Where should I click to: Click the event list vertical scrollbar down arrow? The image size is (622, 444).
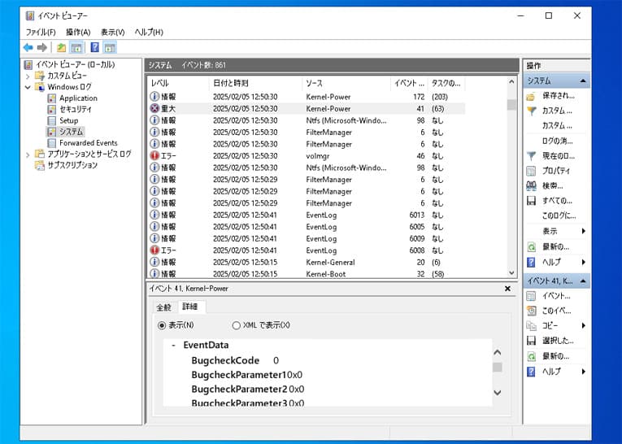click(511, 273)
